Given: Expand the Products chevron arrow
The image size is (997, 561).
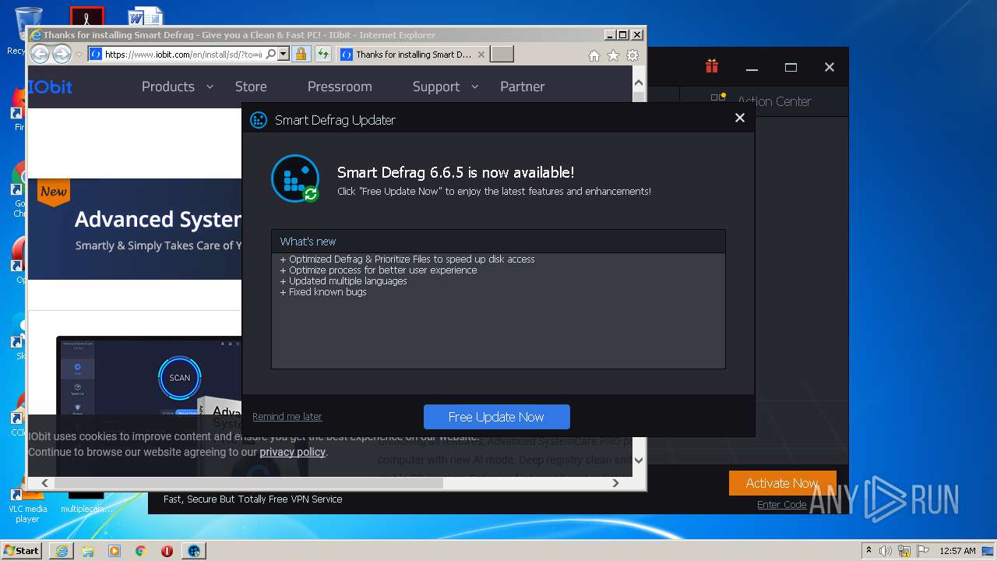Looking at the screenshot, I should 210,86.
